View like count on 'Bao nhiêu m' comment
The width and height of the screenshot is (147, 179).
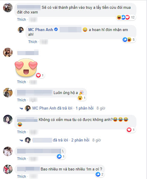pyautogui.click(x=99, y=174)
